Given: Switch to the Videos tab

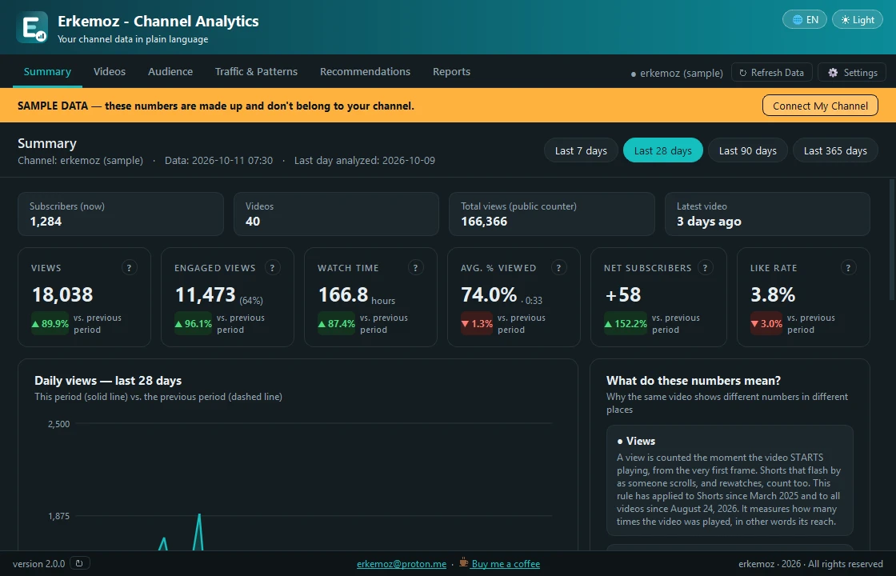Looking at the screenshot, I should pyautogui.click(x=109, y=71).
